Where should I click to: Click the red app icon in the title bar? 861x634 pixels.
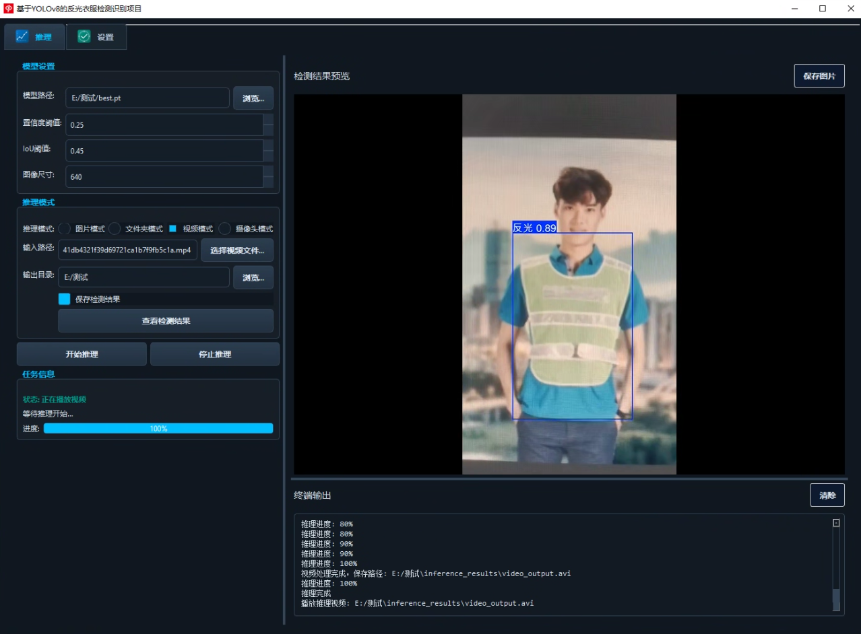(x=9, y=9)
